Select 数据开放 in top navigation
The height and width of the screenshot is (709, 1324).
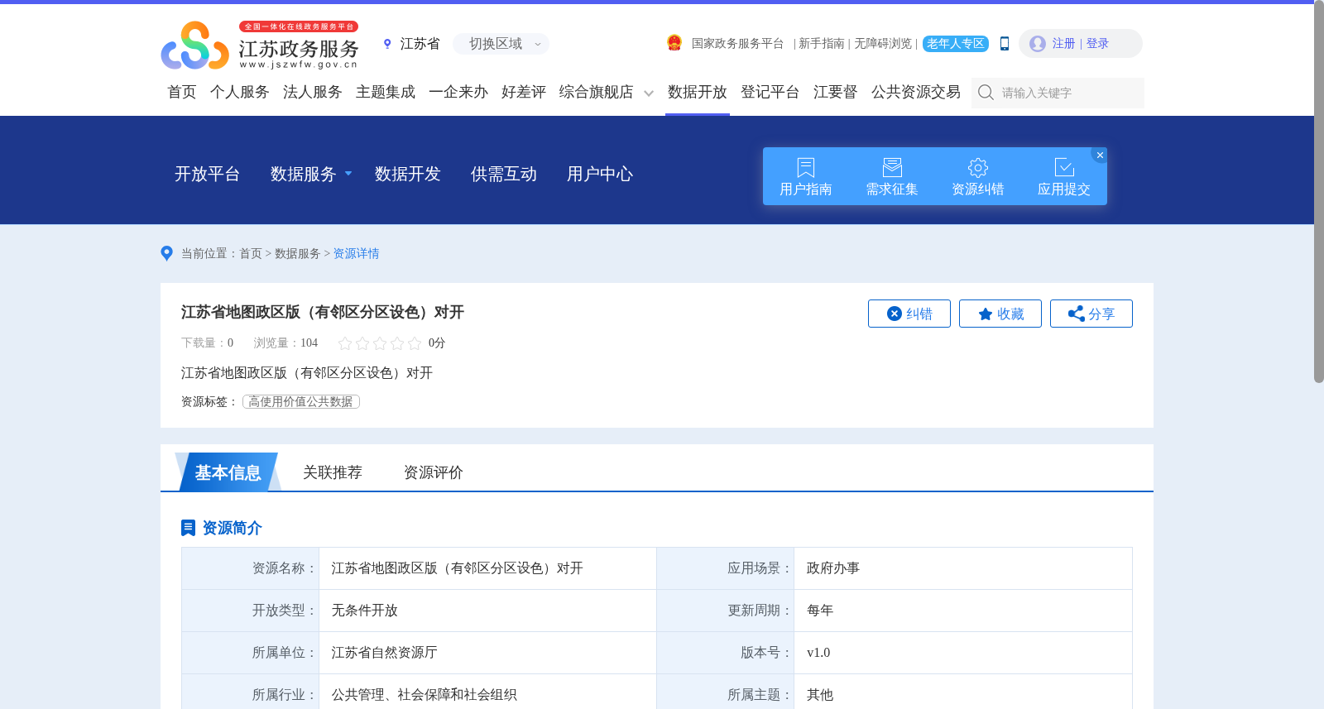(x=698, y=92)
